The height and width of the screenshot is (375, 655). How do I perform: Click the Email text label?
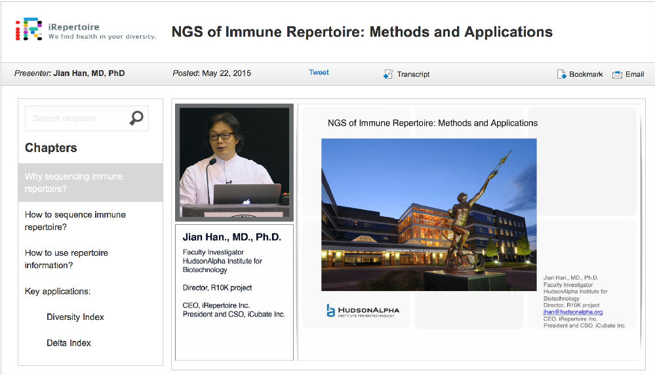pos(634,74)
